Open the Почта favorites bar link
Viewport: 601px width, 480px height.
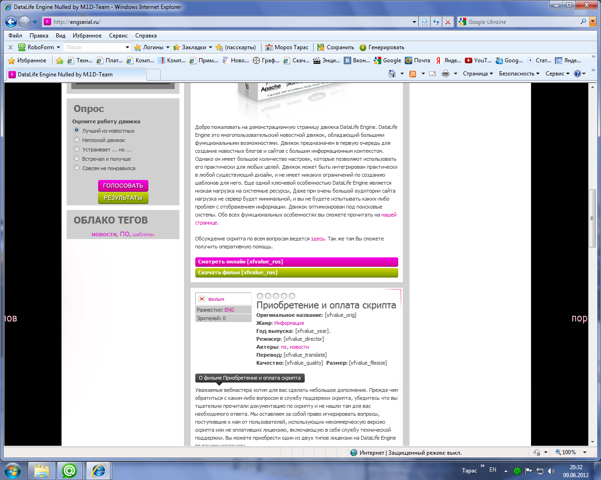point(417,60)
